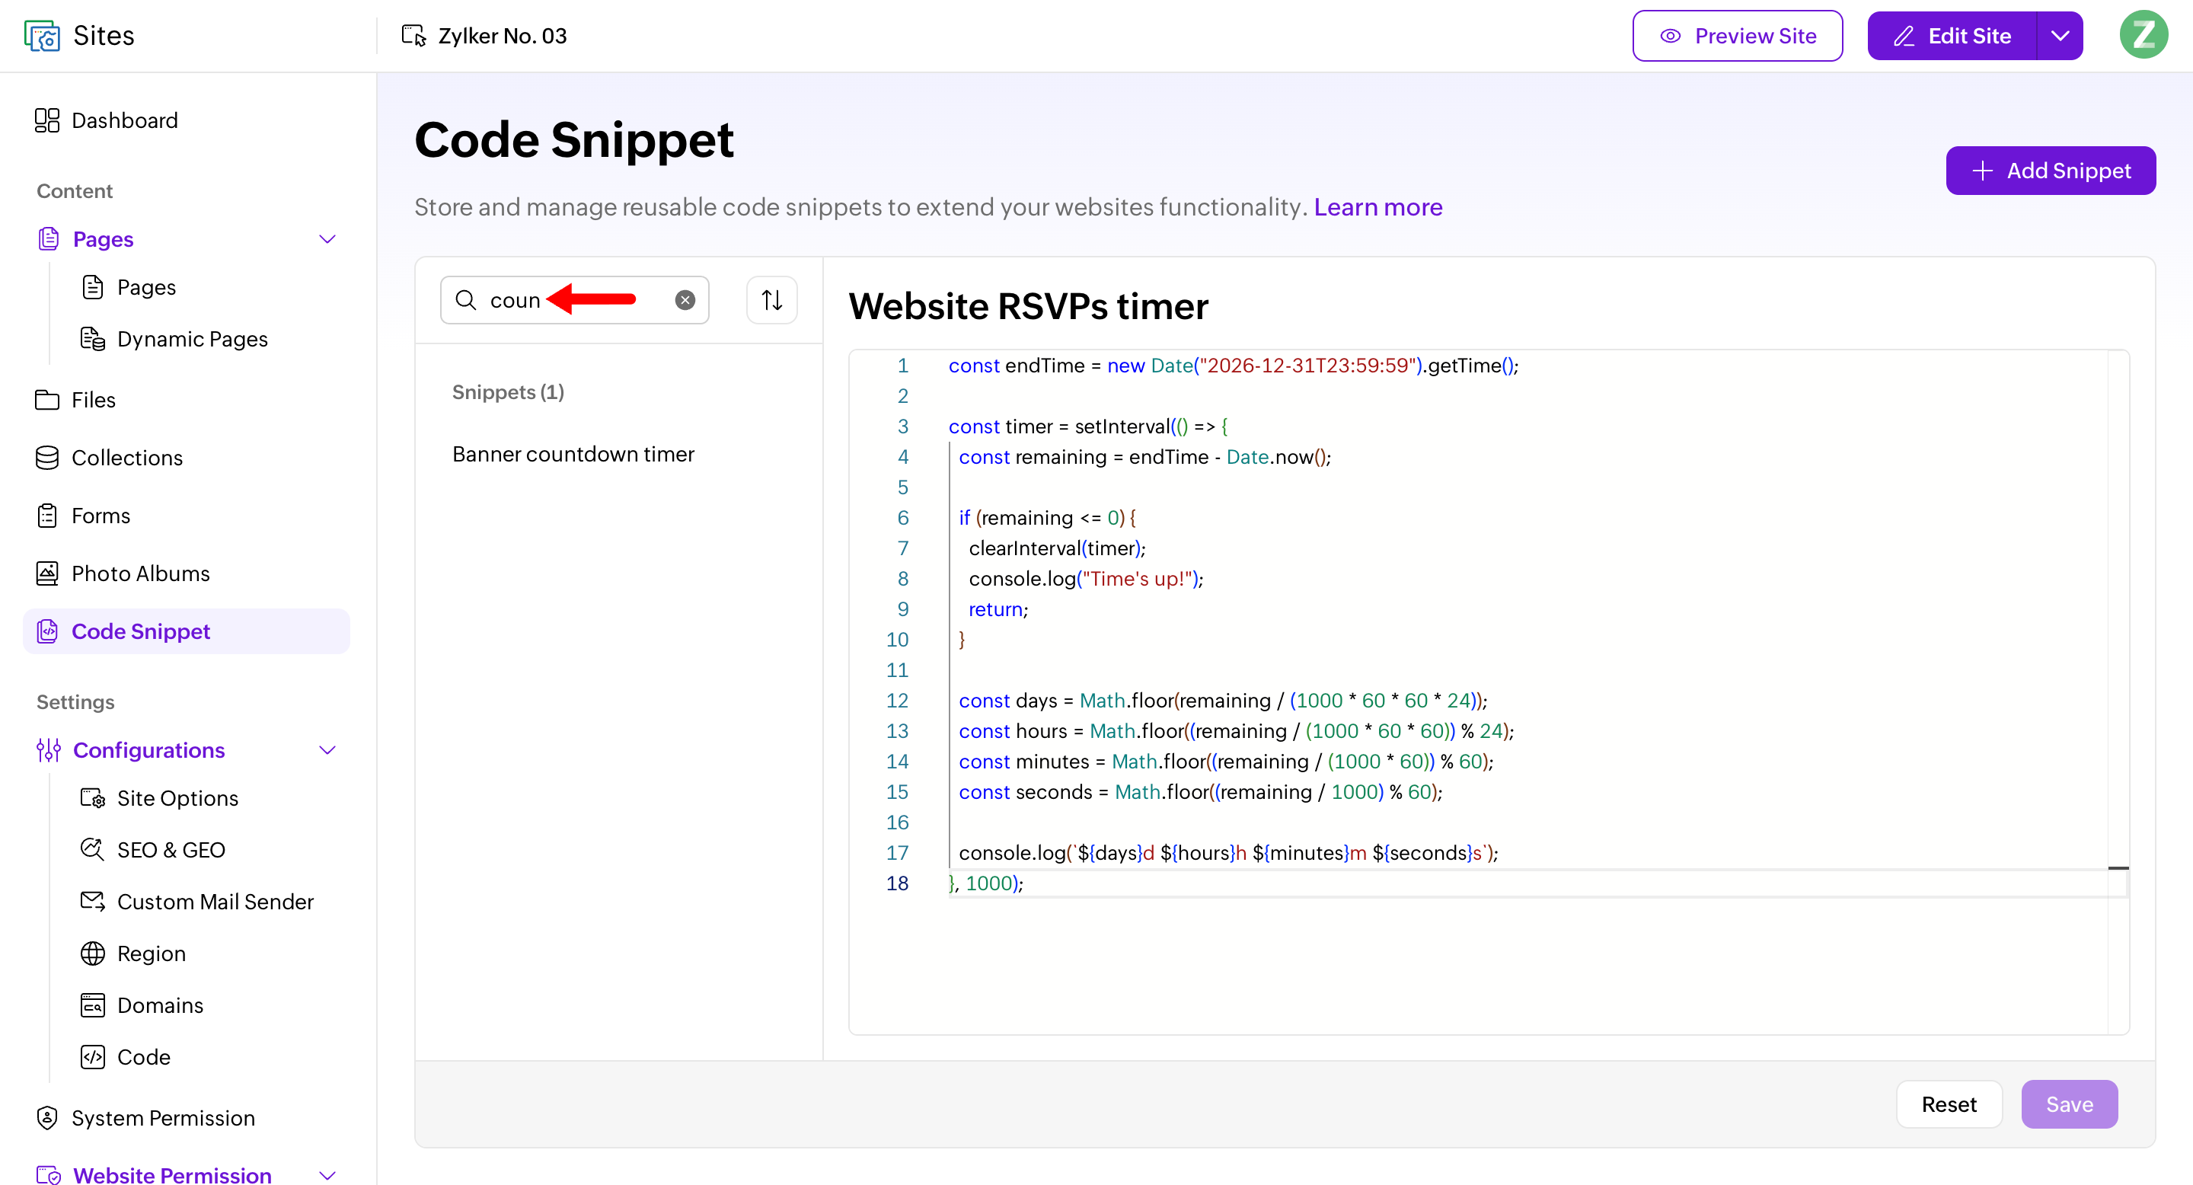The width and height of the screenshot is (2193, 1185).
Task: Click the Edit Site button
Action: pyautogui.click(x=1952, y=36)
